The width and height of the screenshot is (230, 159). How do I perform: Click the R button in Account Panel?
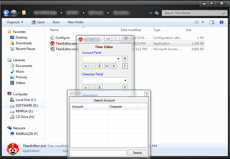(x=125, y=59)
